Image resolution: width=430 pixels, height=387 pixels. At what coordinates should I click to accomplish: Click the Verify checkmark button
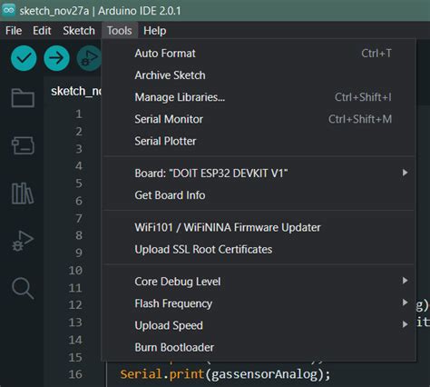pos(24,58)
